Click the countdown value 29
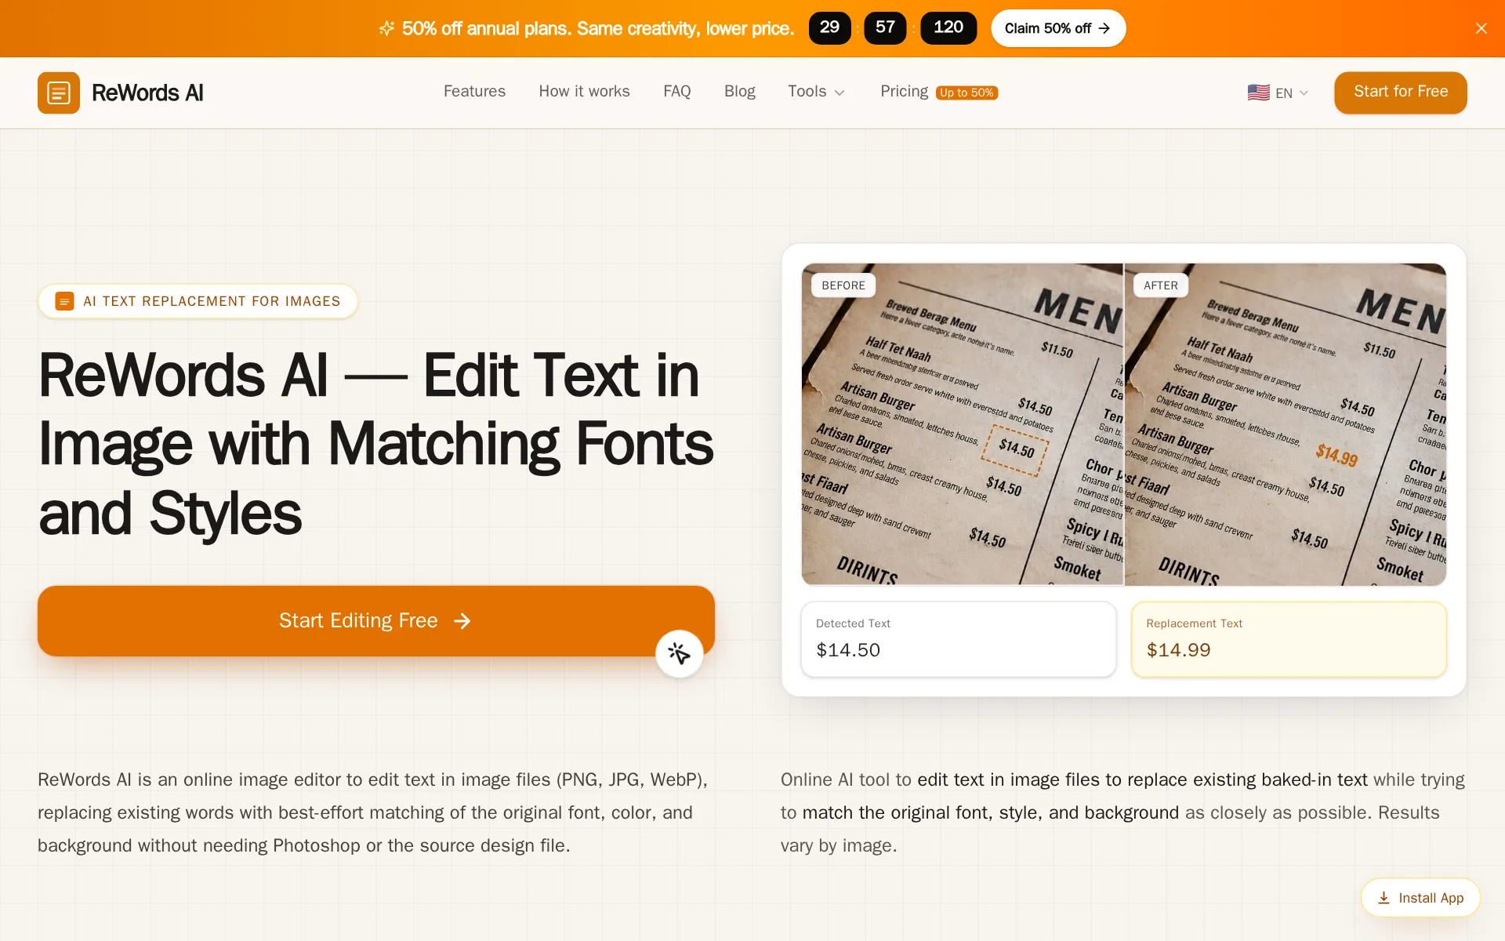This screenshot has width=1505, height=941. pyautogui.click(x=829, y=28)
